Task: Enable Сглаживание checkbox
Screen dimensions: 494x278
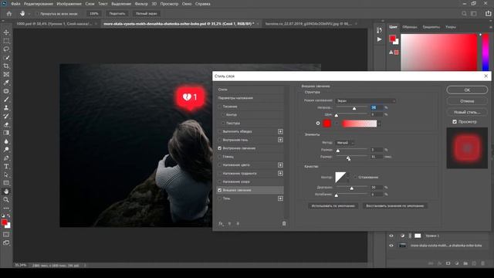Action: [355, 177]
